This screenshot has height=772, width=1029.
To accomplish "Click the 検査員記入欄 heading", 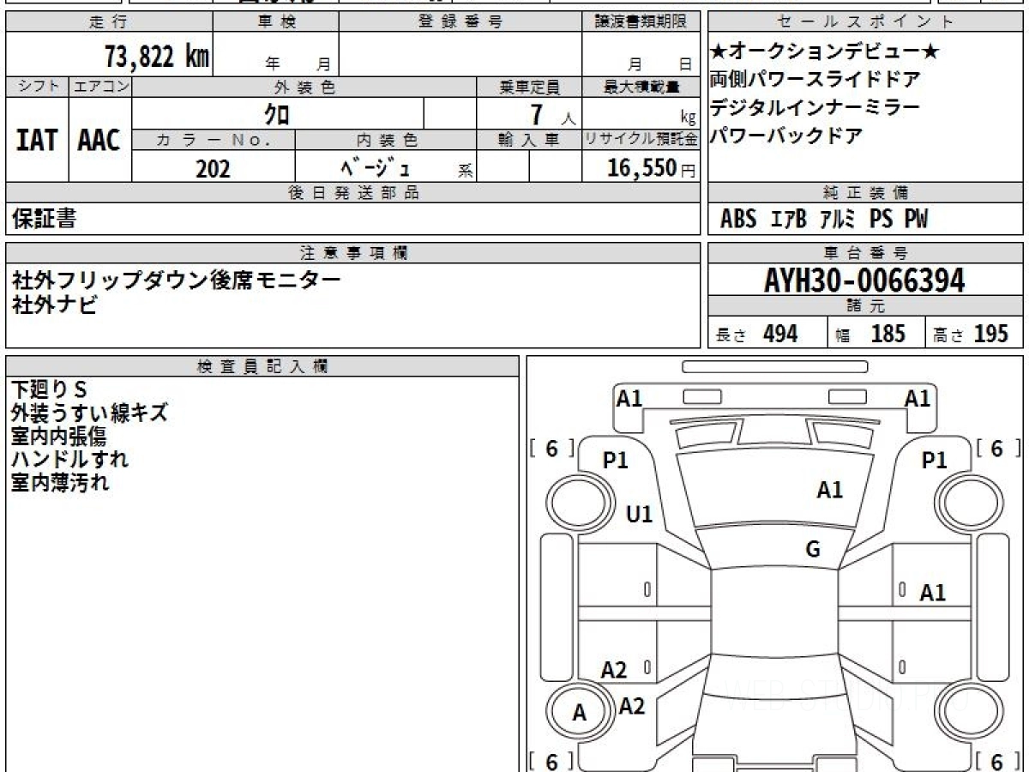I will pyautogui.click(x=262, y=366).
